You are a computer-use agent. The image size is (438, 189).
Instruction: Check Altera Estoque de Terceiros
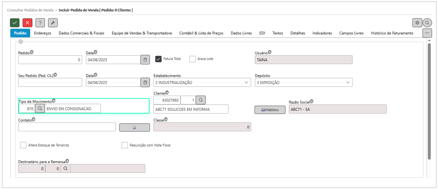click(23, 146)
